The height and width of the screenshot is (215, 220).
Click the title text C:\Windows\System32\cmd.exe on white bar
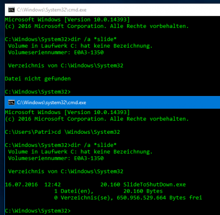52,10
